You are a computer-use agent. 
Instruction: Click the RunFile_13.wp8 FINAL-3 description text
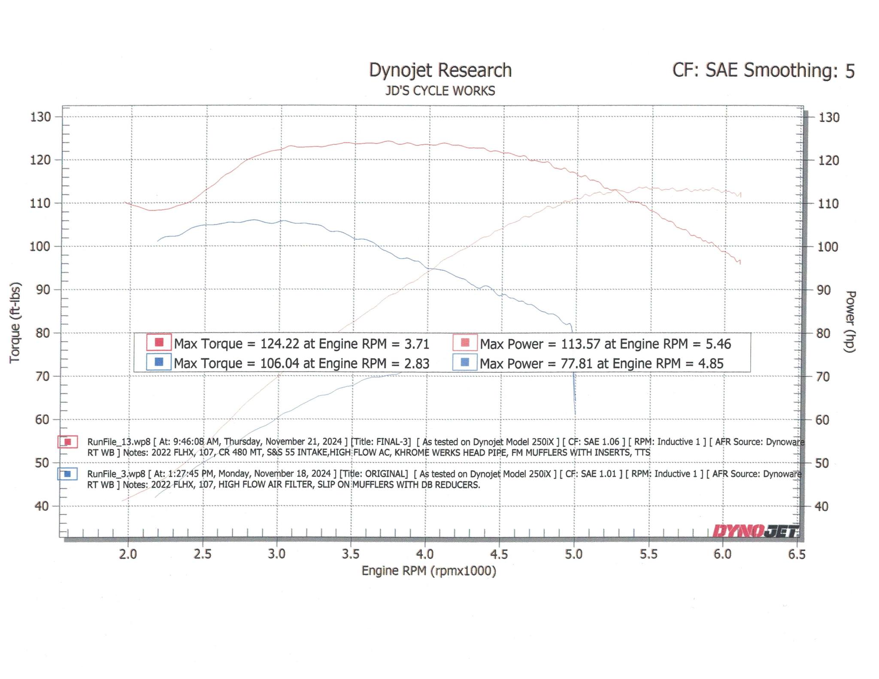(446, 447)
